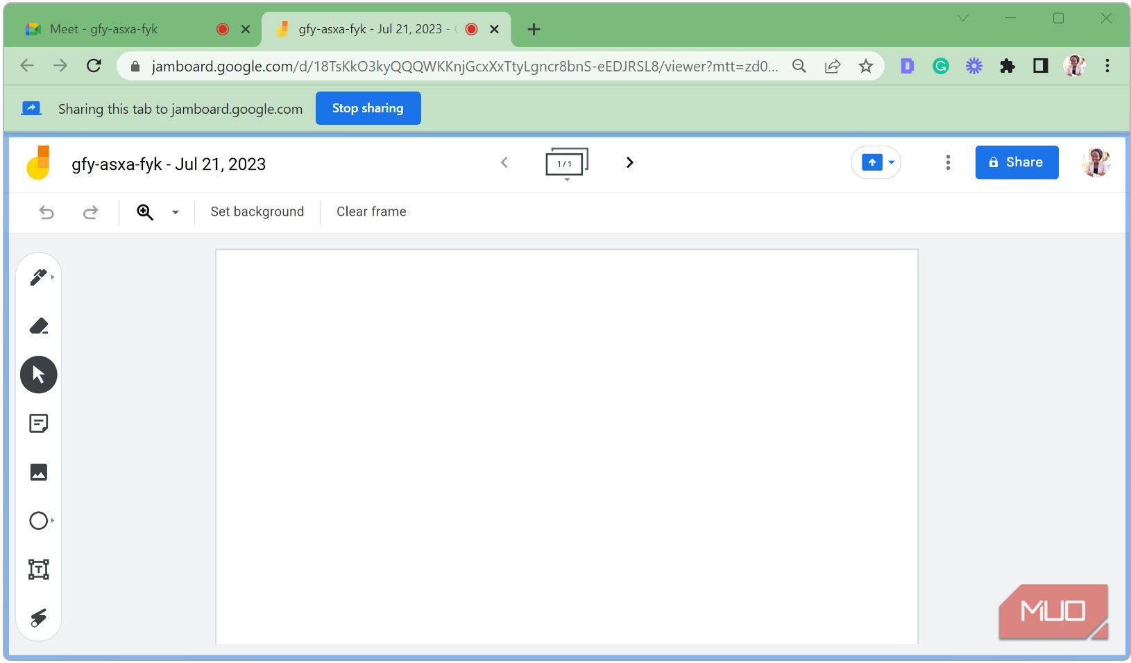This screenshot has width=1131, height=663.
Task: Undo the last action
Action: pos(46,212)
